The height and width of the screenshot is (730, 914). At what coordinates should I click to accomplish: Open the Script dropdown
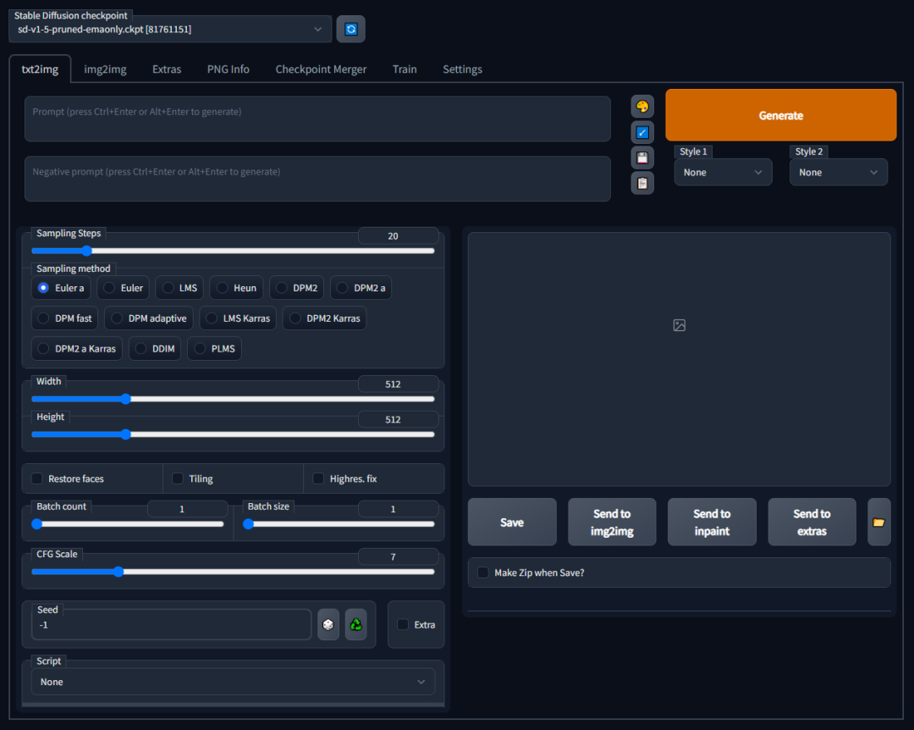233,682
